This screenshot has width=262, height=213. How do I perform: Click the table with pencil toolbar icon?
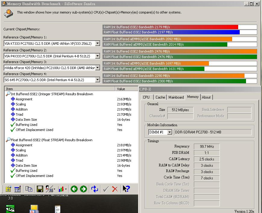coord(17,189)
